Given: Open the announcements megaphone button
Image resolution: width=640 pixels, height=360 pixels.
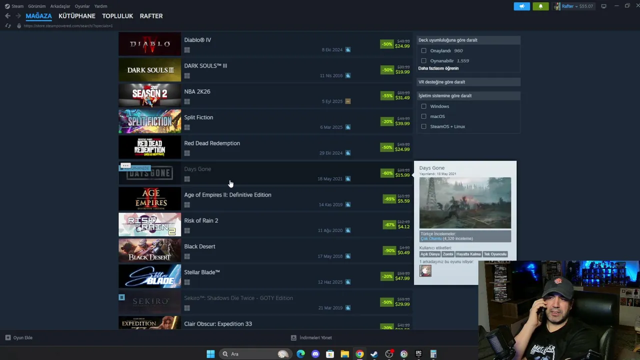Looking at the screenshot, I should (521, 6).
